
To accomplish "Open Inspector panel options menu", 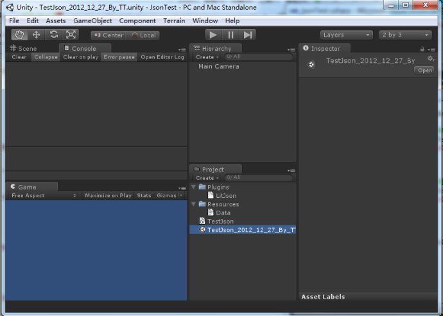I will pyautogui.click(x=431, y=50).
